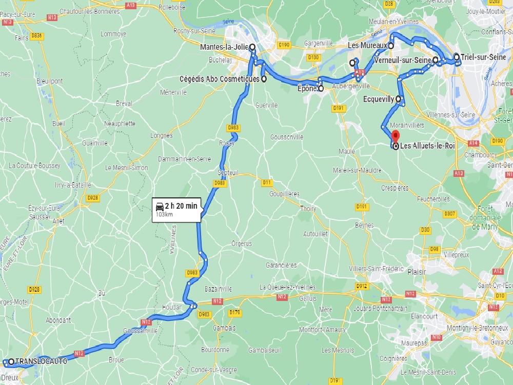The image size is (513, 385).
Task: Click the A13 highway shield near Rolleboise
Action: [130, 5]
